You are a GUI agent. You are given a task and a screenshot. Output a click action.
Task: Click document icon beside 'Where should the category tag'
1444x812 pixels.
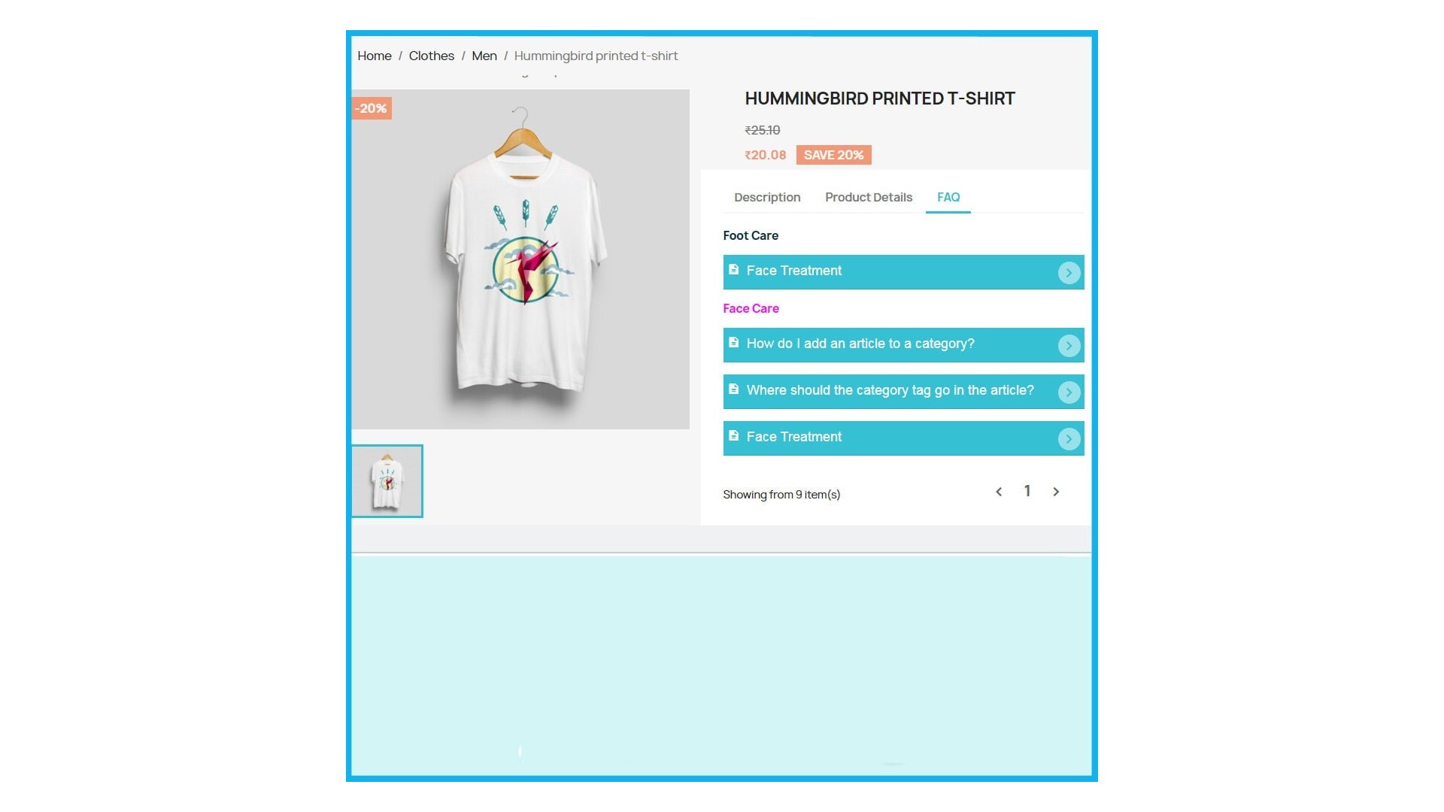pyautogui.click(x=733, y=389)
